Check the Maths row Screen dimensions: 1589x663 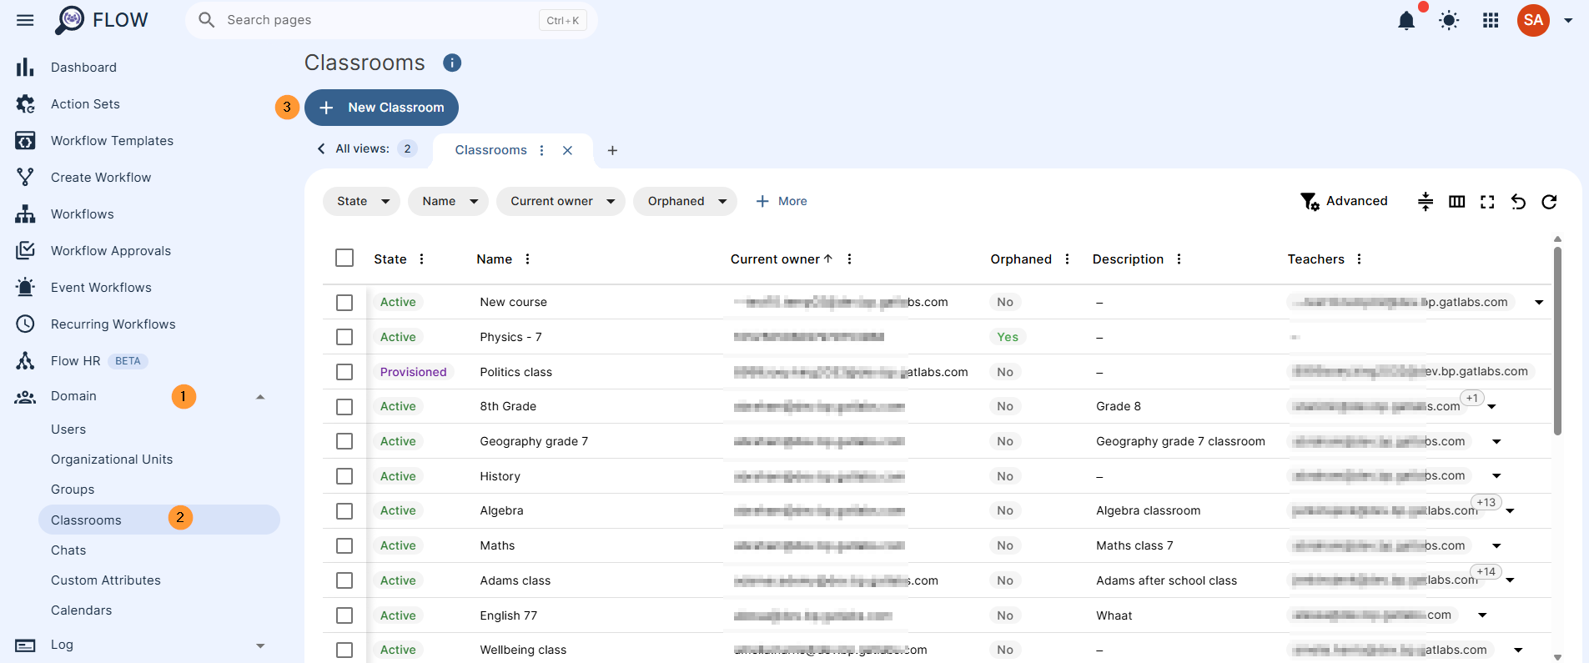pyautogui.click(x=344, y=546)
